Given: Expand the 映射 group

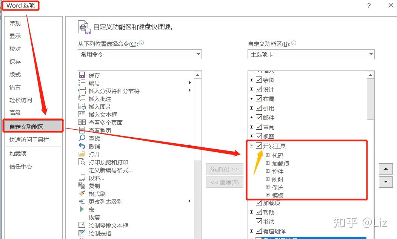Looking at the screenshot, I should pos(268,179).
